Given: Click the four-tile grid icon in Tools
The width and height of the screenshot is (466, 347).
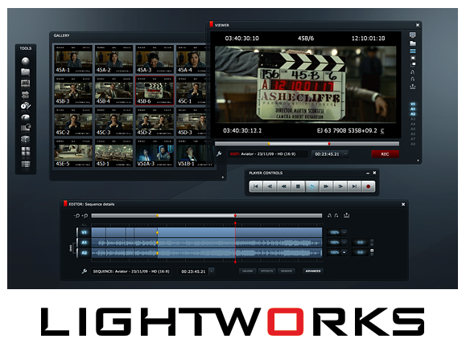Looking at the screenshot, I should pyautogui.click(x=26, y=151).
